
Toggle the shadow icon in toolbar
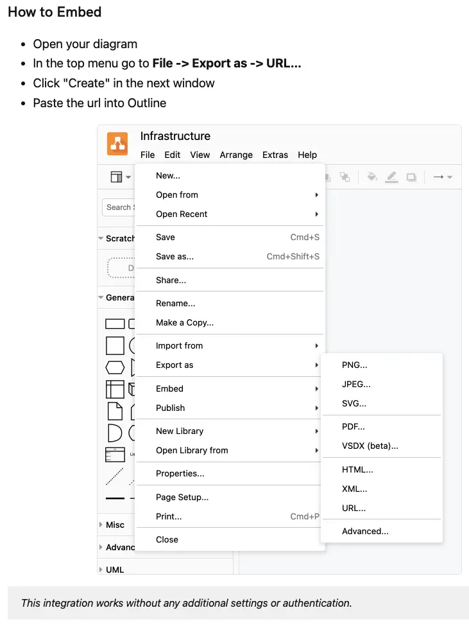click(411, 177)
